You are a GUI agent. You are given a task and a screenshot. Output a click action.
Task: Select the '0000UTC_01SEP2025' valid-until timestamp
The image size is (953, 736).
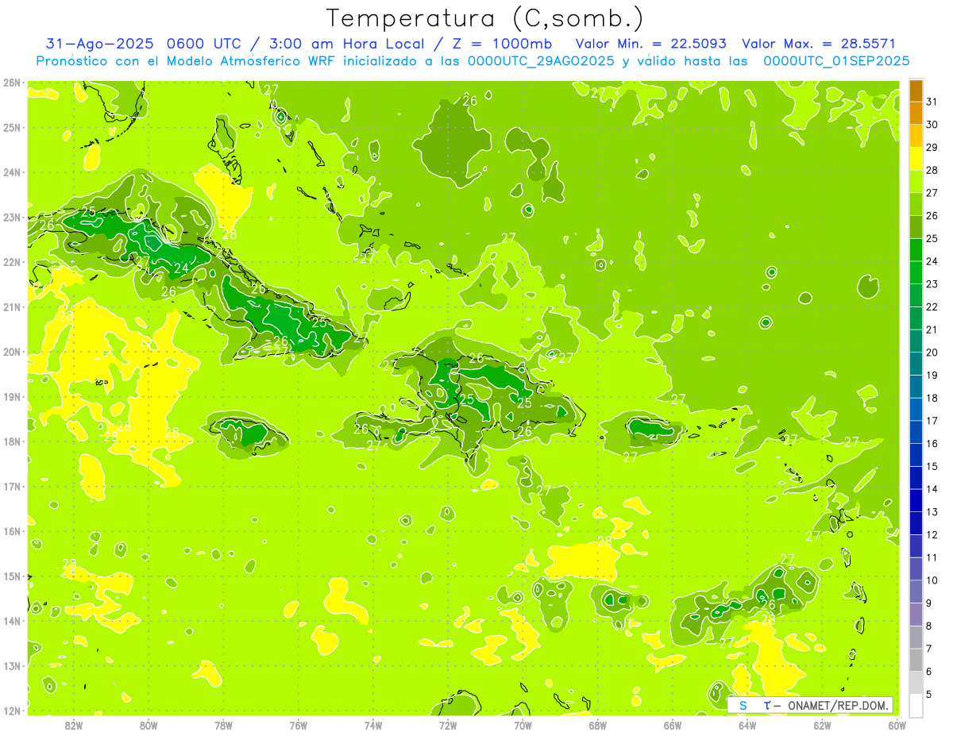(x=836, y=61)
